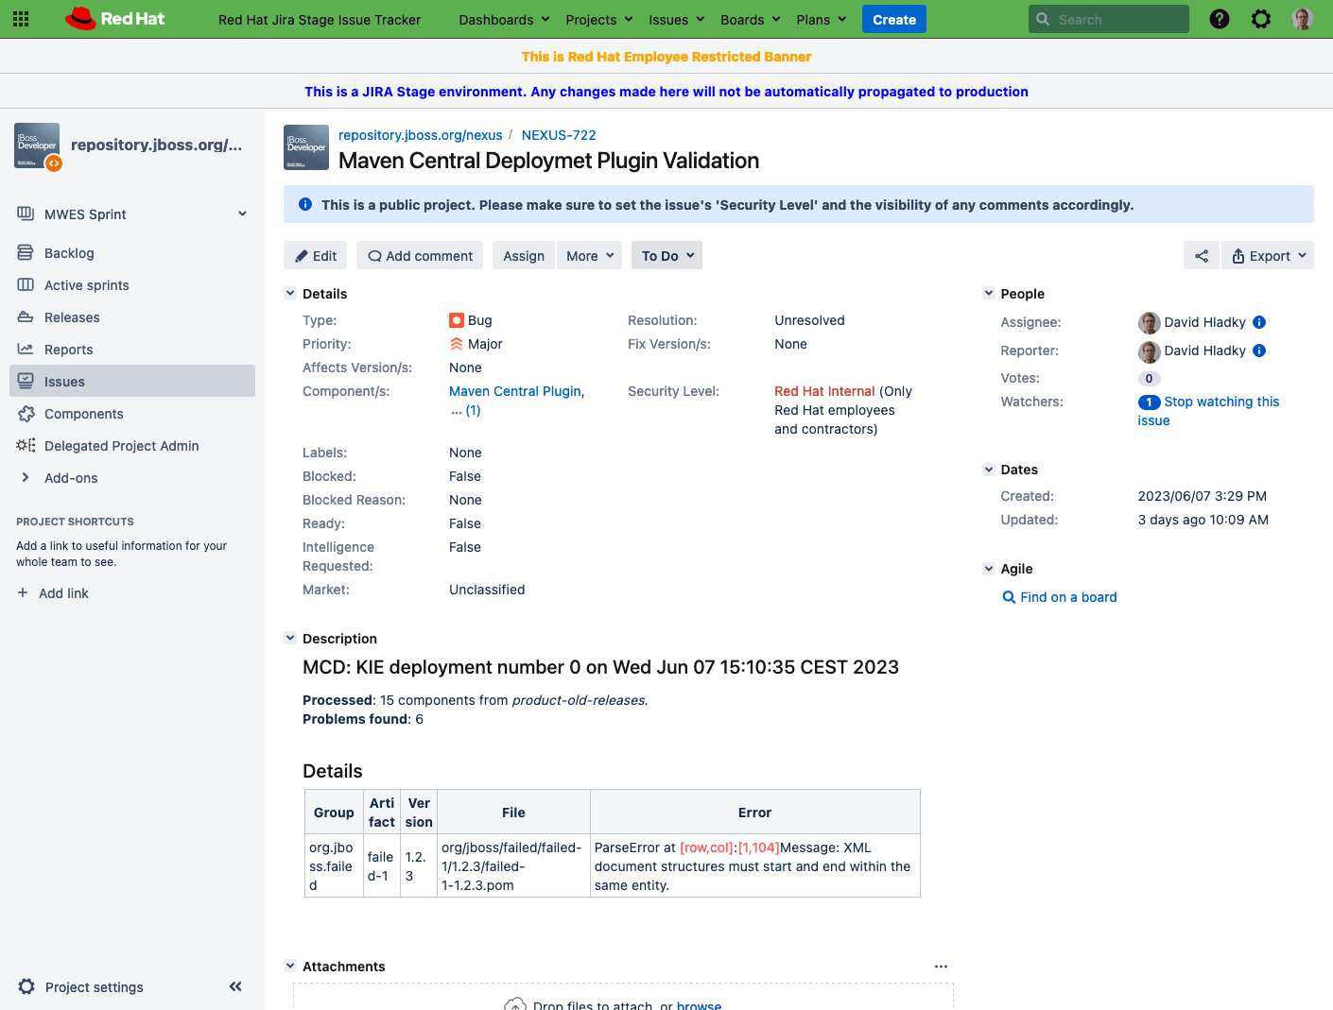Click the Assign button
The width and height of the screenshot is (1333, 1010).
tap(524, 256)
